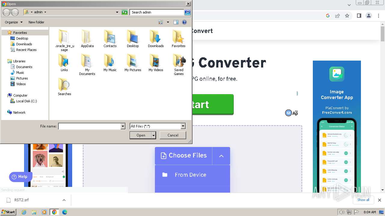Open the My Videos folder
The height and width of the screenshot is (216, 385).
click(156, 63)
